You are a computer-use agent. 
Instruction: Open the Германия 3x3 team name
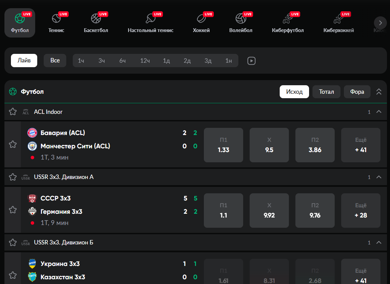point(61,211)
